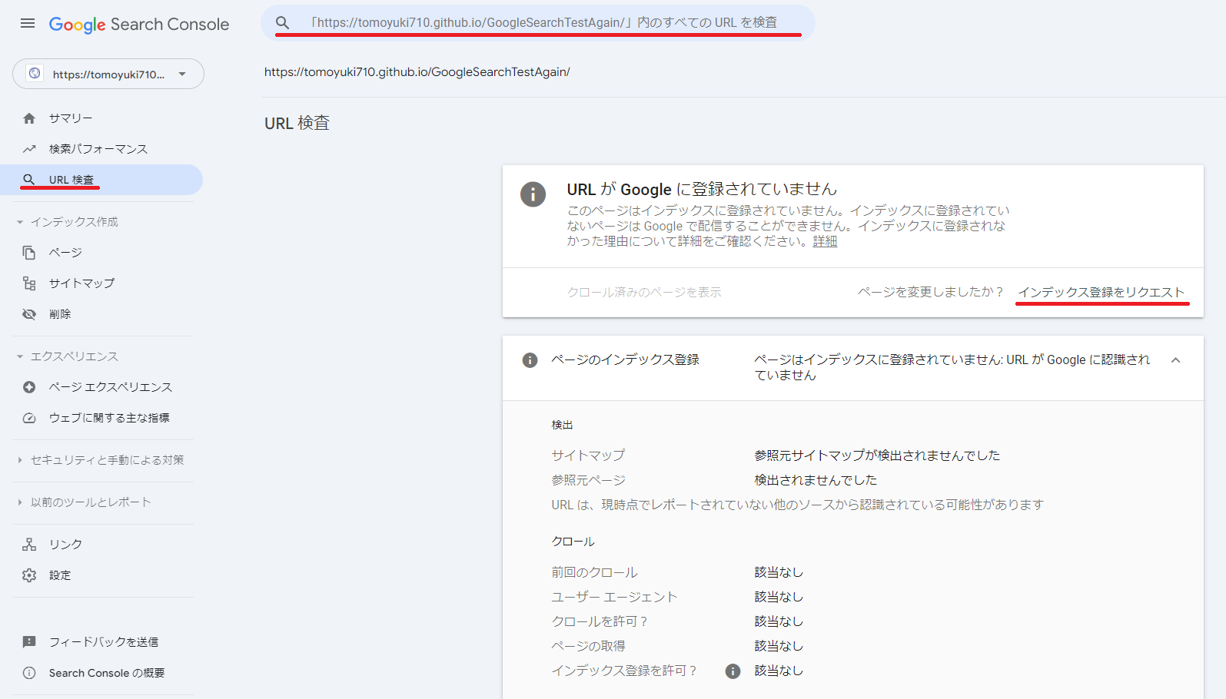The width and height of the screenshot is (1226, 699).
Task: Expand 以前のツールとレポート section
Action: pyautogui.click(x=84, y=502)
